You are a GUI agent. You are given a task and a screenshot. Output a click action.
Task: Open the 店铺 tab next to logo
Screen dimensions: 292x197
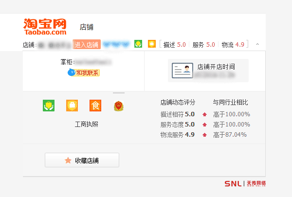pyautogui.click(x=87, y=27)
